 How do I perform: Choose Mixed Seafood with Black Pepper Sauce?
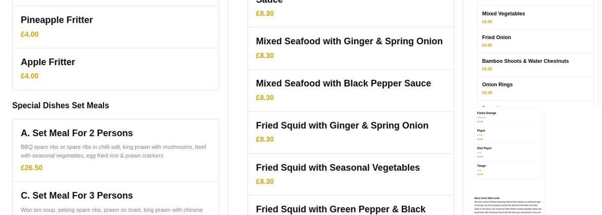click(343, 84)
